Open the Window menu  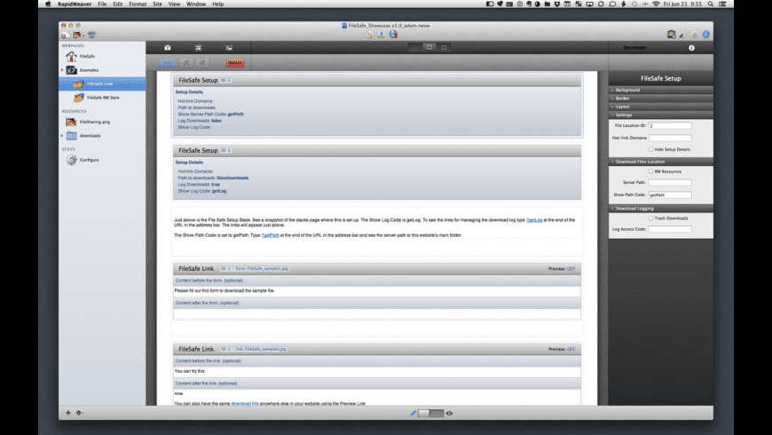pos(196,4)
